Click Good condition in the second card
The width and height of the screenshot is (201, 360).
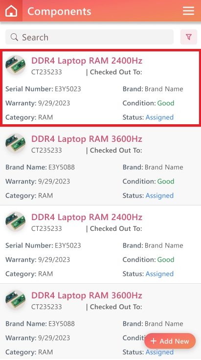pos(166,181)
